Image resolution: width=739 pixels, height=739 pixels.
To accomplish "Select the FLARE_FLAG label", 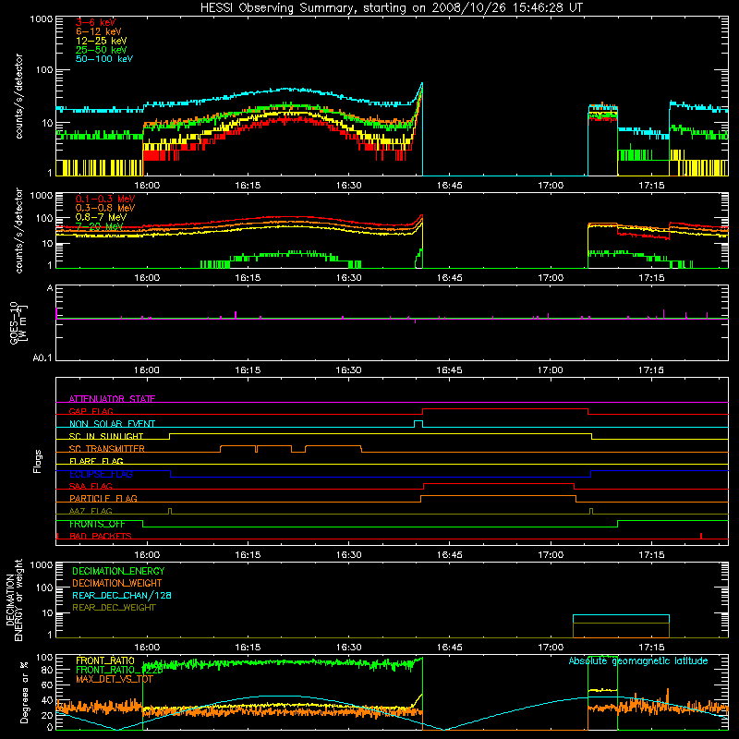I will (x=96, y=461).
